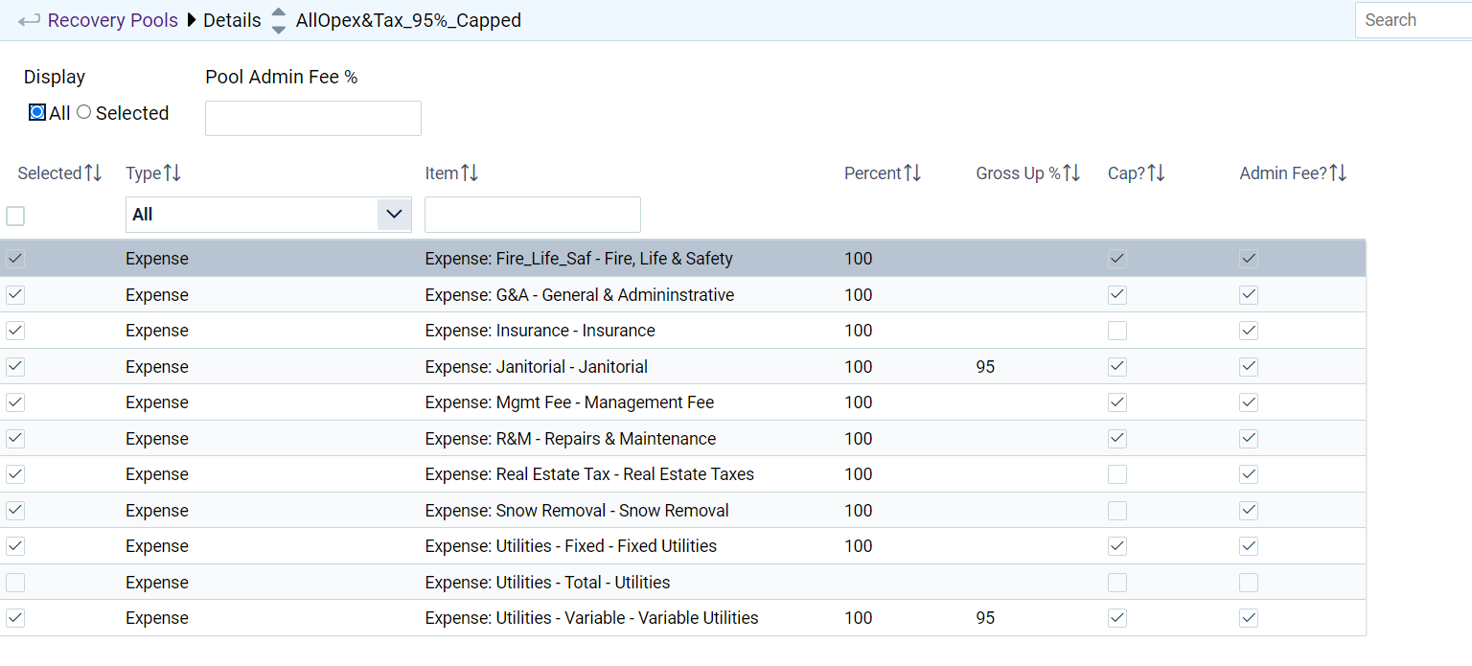Viewport: 1472px width, 666px height.
Task: Uncheck Selected for Fixed Utilities row
Action: (x=15, y=546)
